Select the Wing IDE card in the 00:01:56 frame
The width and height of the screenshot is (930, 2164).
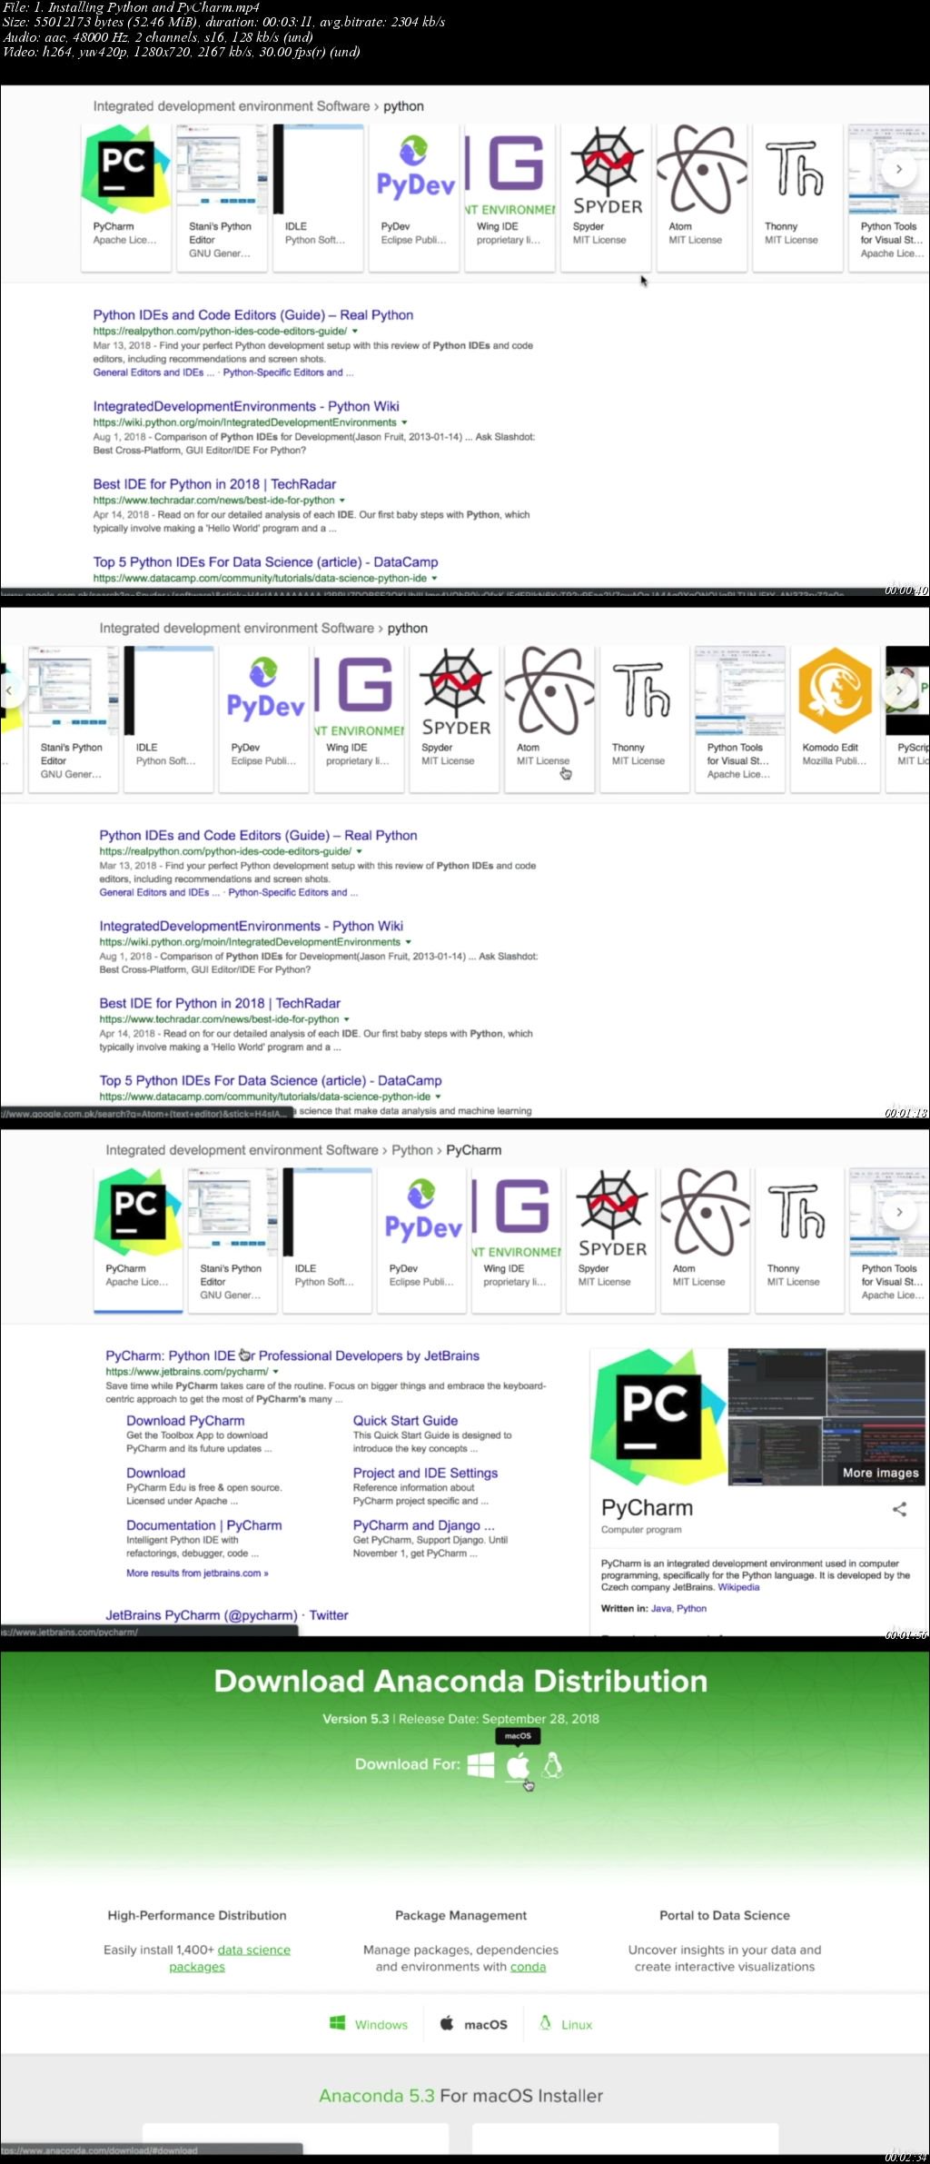pyautogui.click(x=516, y=1240)
